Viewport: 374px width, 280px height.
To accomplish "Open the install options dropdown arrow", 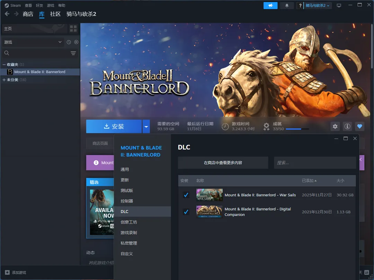I will [x=146, y=127].
